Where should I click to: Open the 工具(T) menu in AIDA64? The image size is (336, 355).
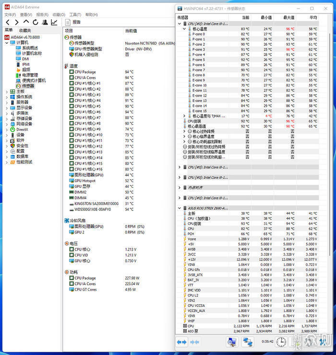pos(75,15)
